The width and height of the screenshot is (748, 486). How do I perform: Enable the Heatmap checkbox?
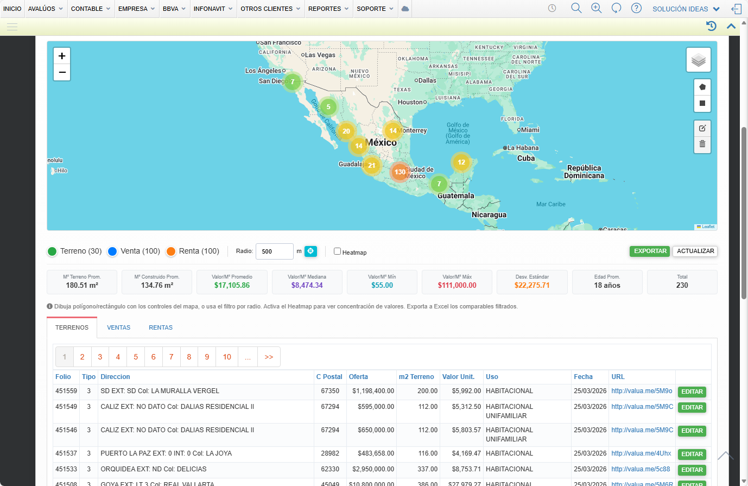(x=337, y=251)
